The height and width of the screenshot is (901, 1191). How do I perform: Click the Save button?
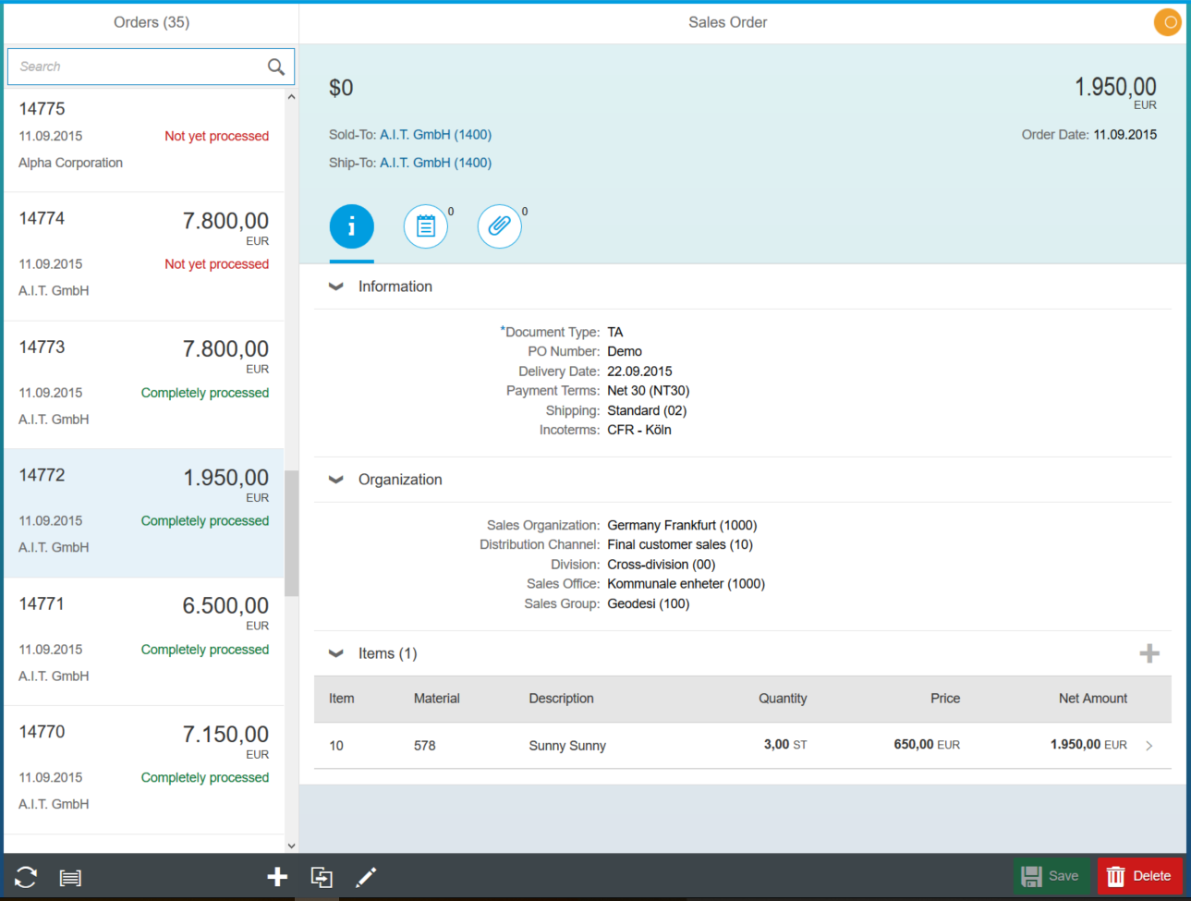point(1051,876)
